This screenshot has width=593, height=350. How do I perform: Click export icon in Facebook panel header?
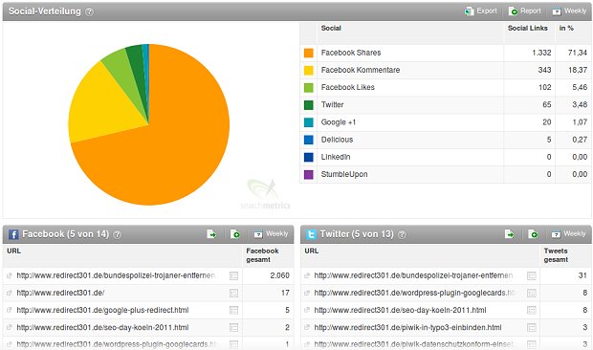click(211, 234)
